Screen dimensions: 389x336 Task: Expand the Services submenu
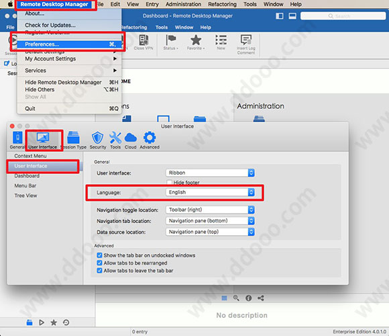pyautogui.click(x=69, y=71)
